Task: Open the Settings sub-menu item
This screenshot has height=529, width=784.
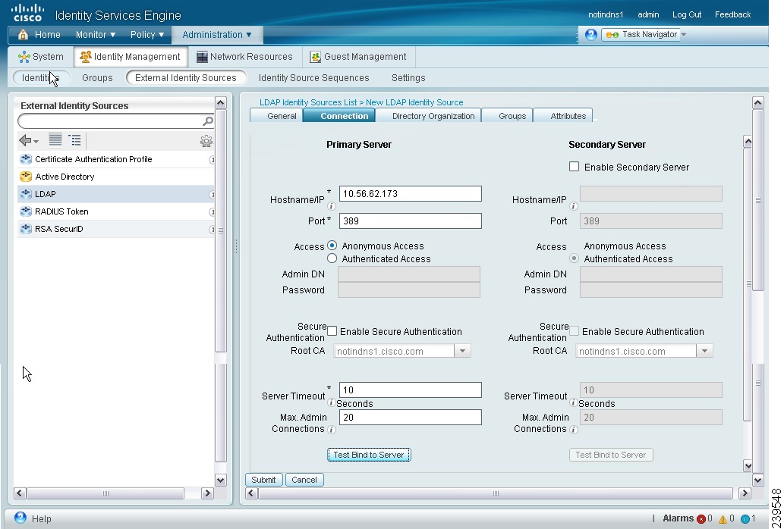Action: pos(408,78)
